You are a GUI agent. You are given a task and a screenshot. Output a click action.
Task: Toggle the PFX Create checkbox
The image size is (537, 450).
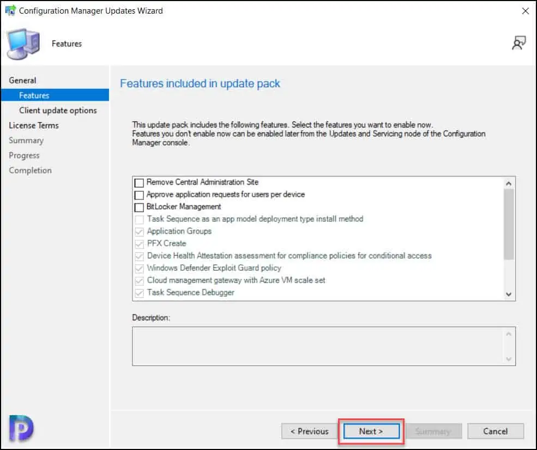(139, 244)
